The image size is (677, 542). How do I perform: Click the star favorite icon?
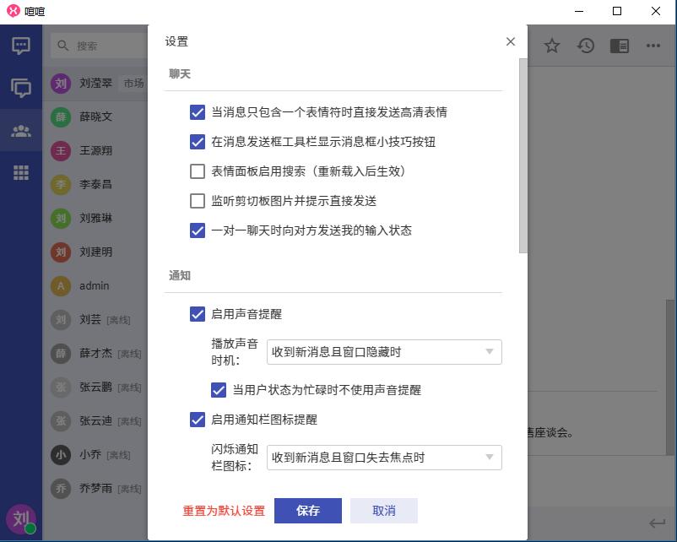pos(552,46)
